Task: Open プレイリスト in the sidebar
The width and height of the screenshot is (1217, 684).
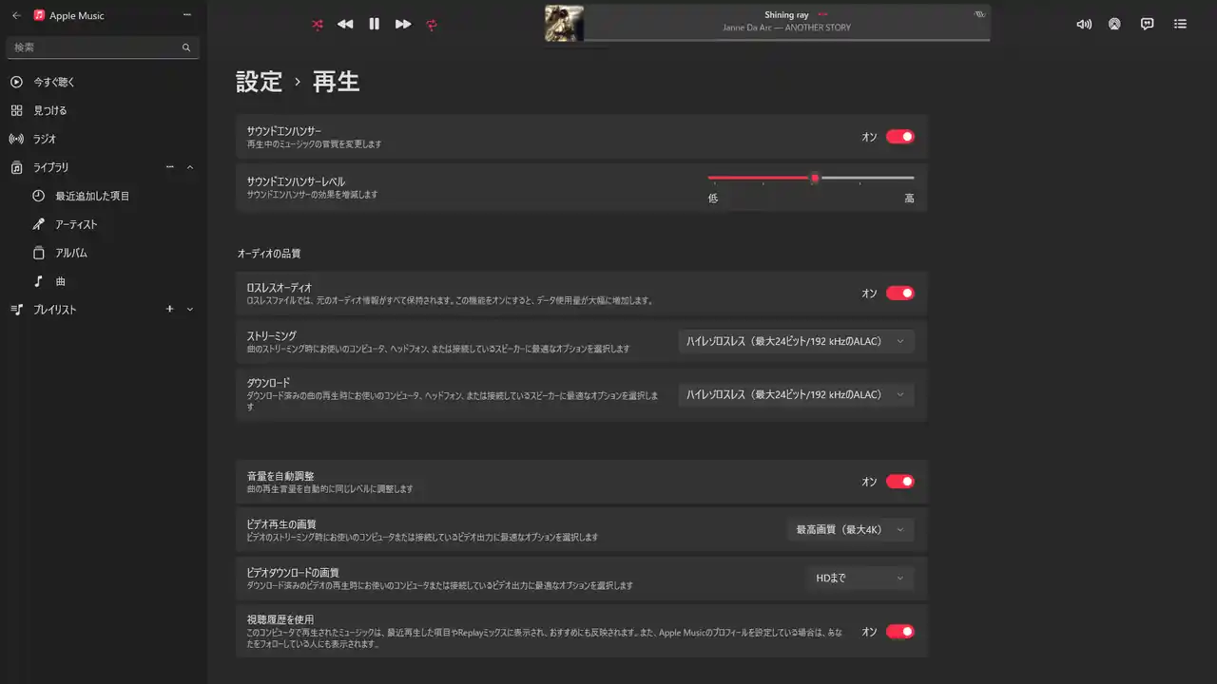Action: (x=55, y=310)
